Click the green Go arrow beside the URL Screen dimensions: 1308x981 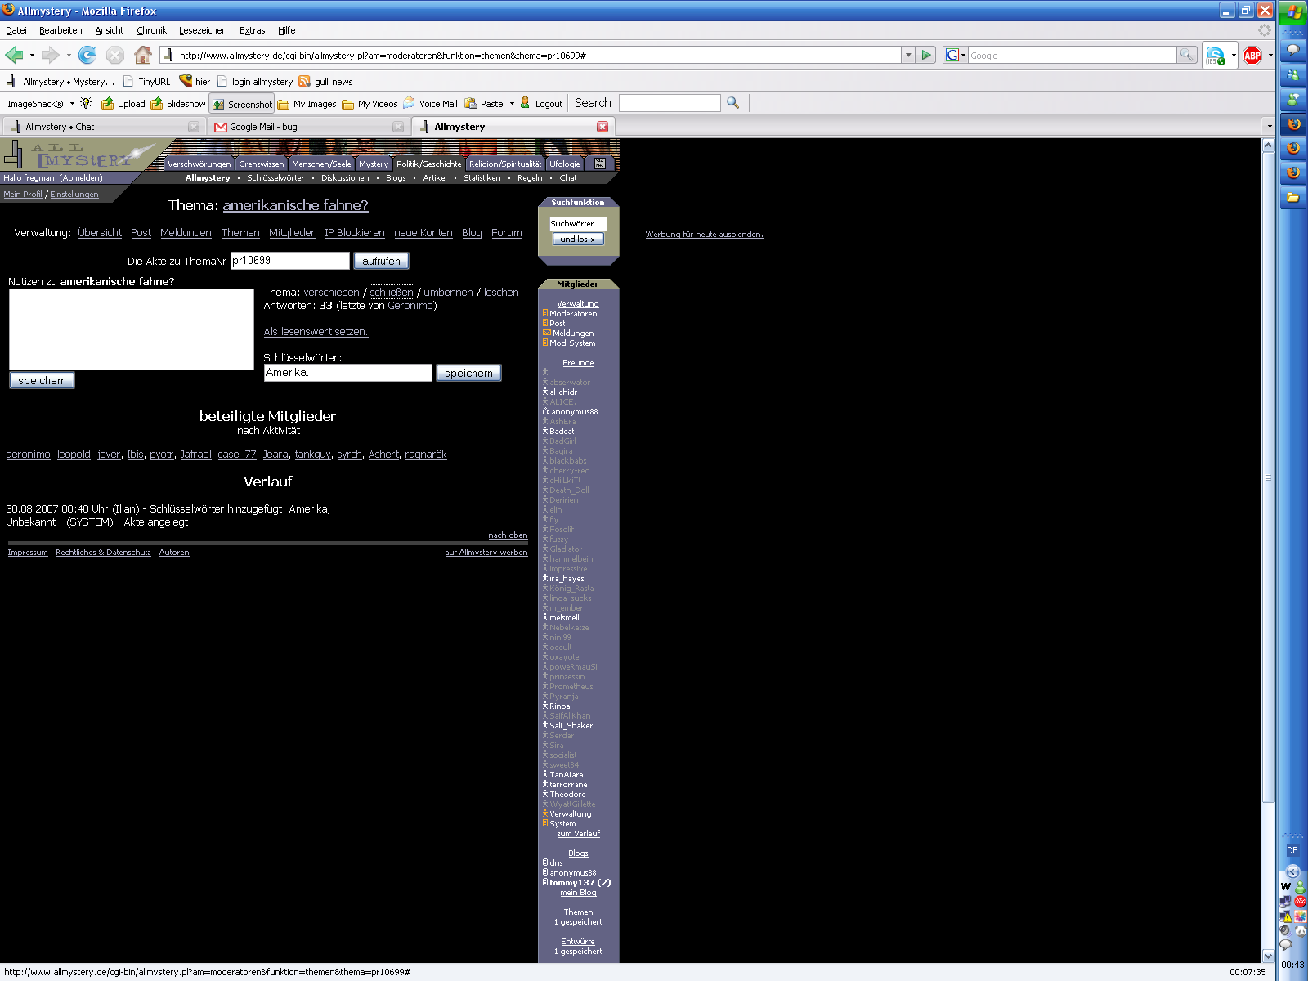[926, 56]
